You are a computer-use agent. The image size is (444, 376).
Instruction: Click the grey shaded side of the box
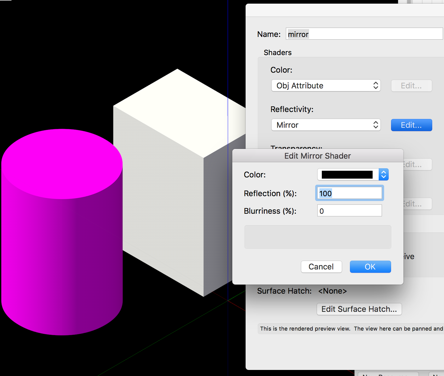click(x=216, y=218)
